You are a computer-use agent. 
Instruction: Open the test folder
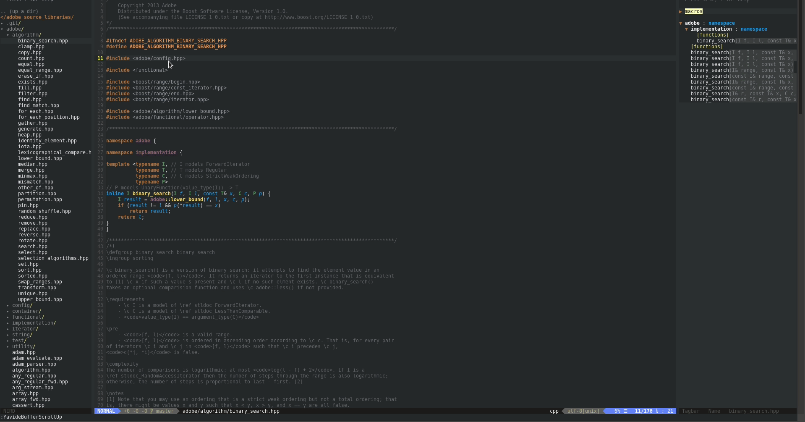point(19,341)
